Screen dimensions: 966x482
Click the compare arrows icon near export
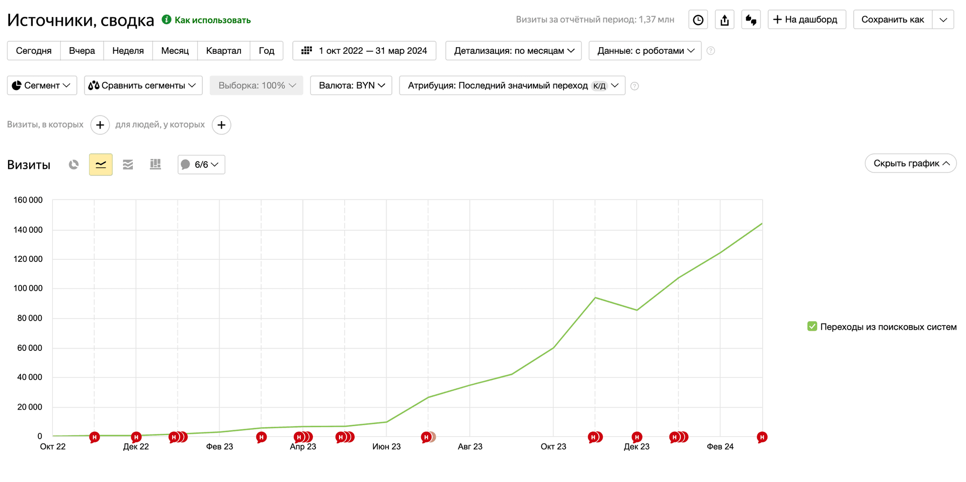pos(751,20)
